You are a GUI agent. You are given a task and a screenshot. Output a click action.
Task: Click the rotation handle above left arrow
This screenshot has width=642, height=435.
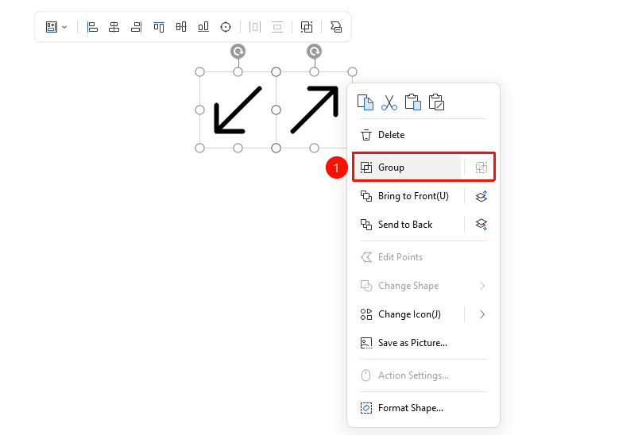(238, 52)
